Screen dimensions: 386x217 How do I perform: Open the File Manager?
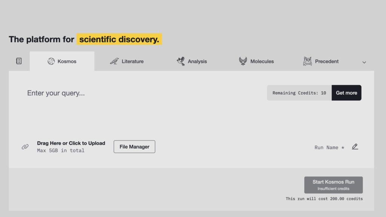(134, 147)
